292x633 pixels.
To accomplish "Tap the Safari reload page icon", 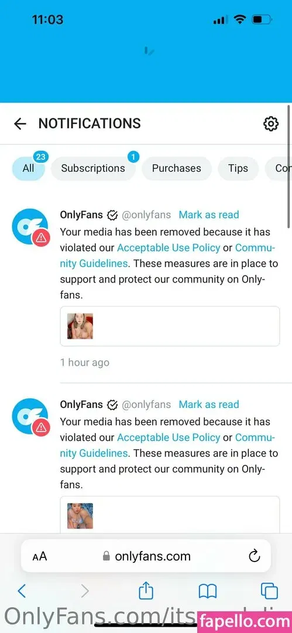I will 255,556.
